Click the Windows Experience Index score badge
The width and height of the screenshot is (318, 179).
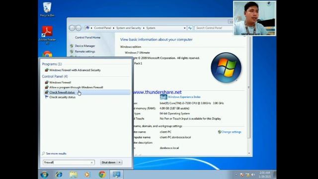point(163,97)
